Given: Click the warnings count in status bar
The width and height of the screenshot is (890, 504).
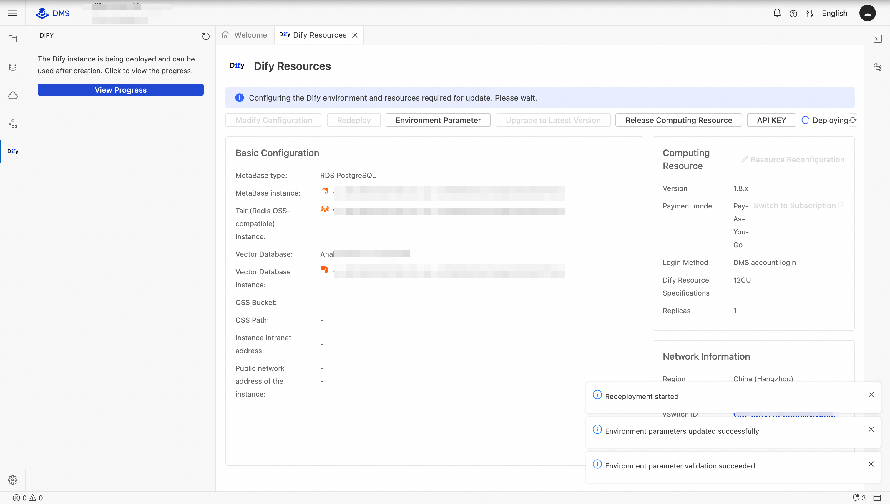Looking at the screenshot, I should [36, 498].
